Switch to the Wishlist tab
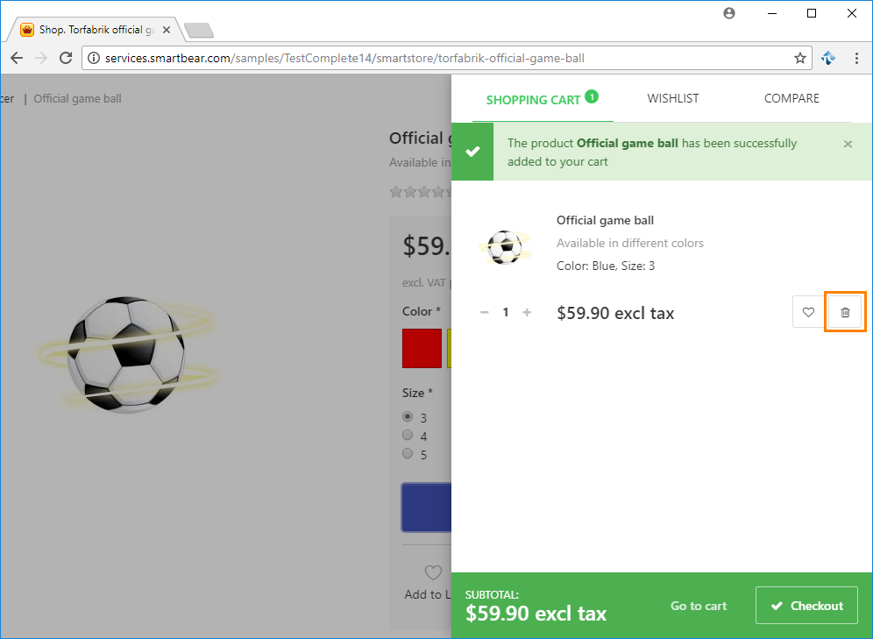 pyautogui.click(x=672, y=98)
